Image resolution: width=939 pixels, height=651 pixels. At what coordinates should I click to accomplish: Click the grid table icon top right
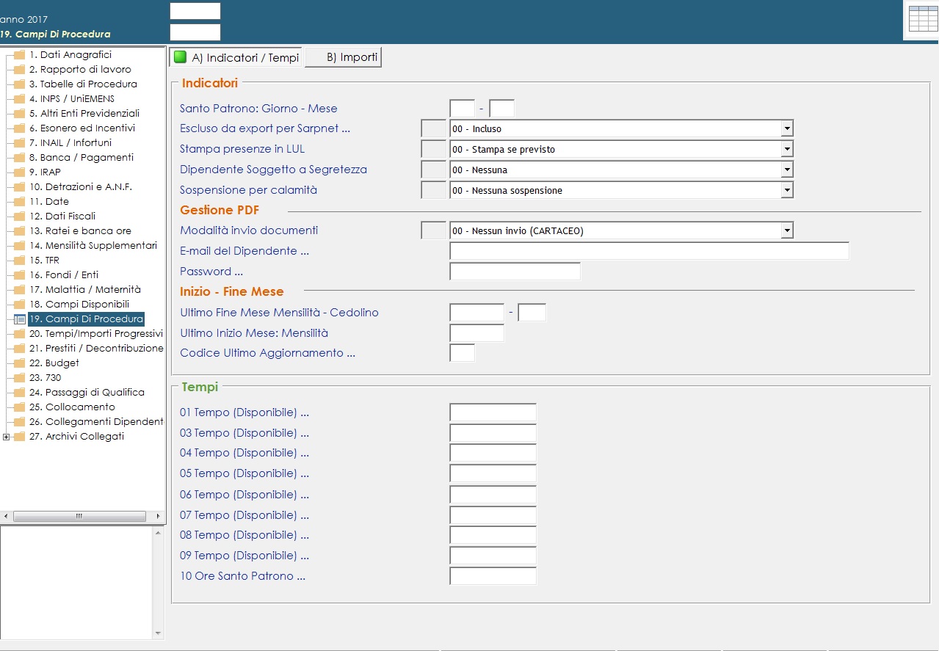[922, 18]
